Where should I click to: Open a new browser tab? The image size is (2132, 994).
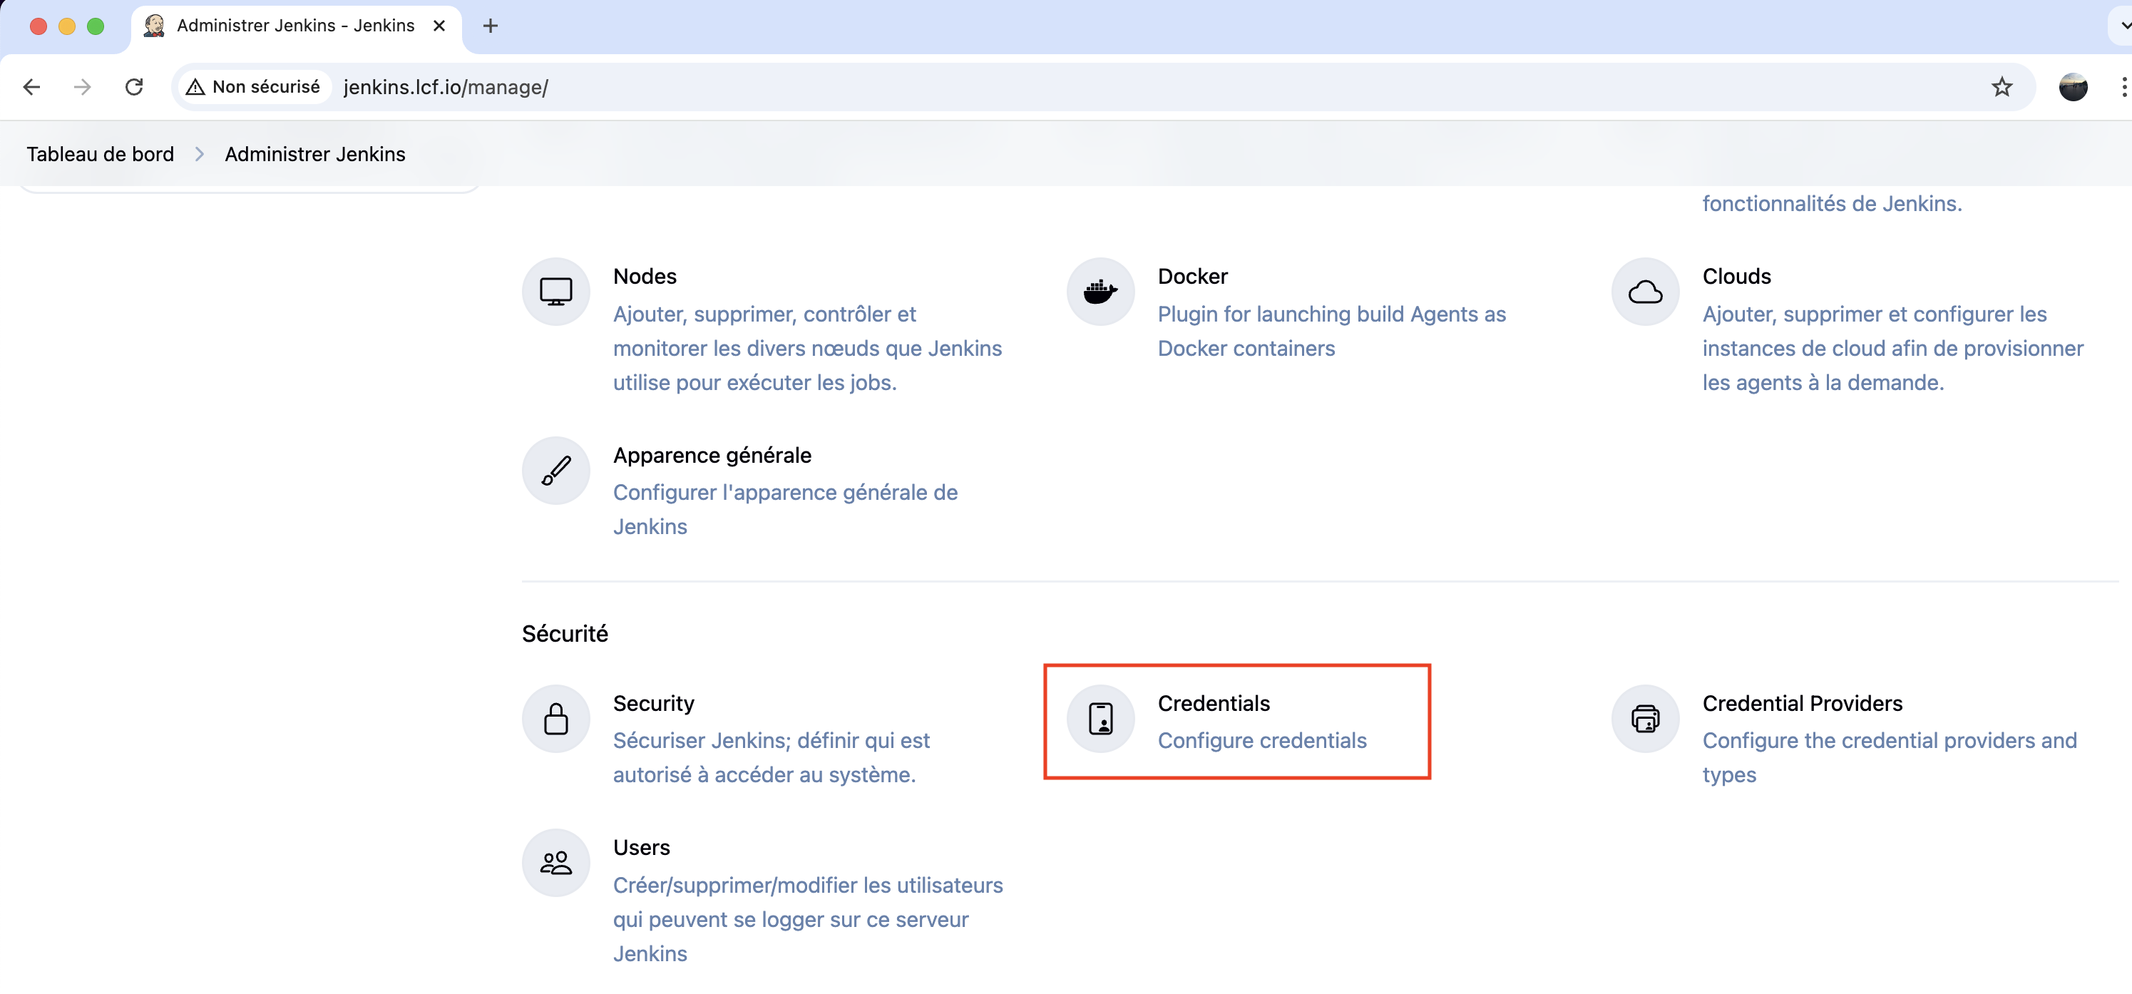pyautogui.click(x=490, y=26)
